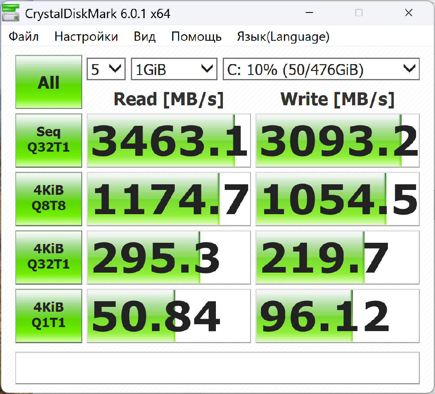This screenshot has width=435, height=394.
Task: Close the CrystalDiskMark window
Action: (409, 13)
